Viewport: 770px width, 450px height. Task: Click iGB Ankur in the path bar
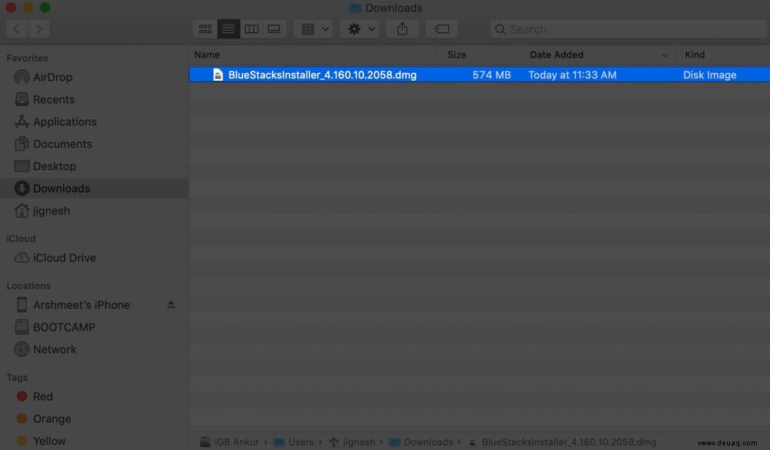point(236,442)
